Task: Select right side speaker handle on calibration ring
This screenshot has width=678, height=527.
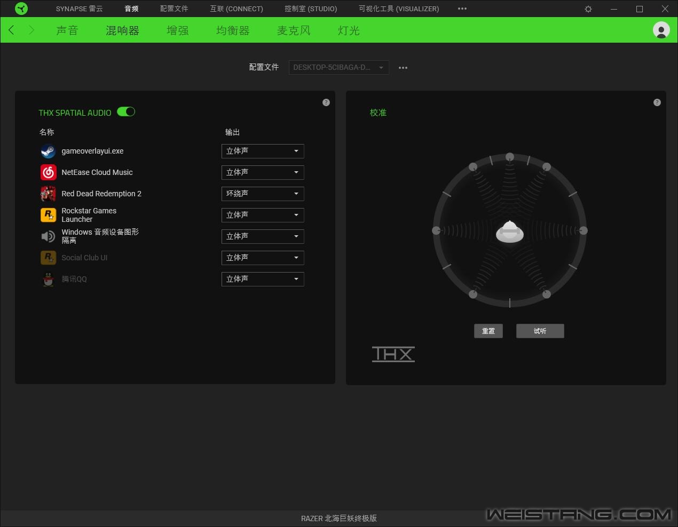Action: pyautogui.click(x=584, y=230)
